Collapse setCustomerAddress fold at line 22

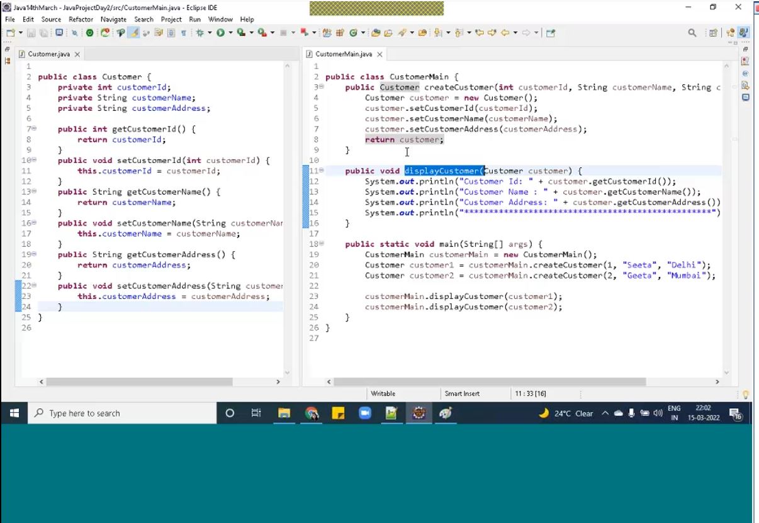pos(34,286)
